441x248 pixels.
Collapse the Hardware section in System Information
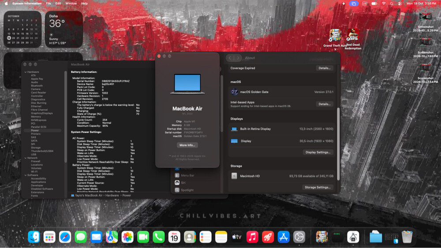click(26, 72)
